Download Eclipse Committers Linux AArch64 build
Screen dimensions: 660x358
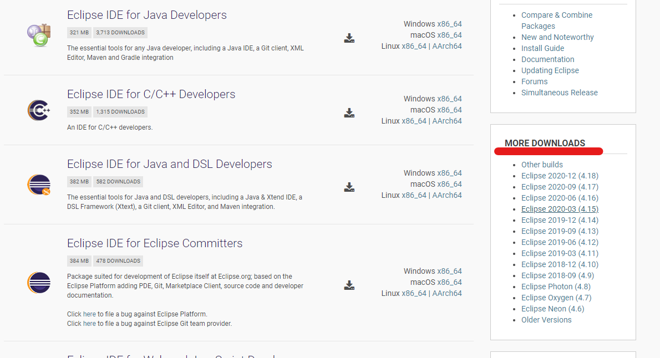click(447, 293)
